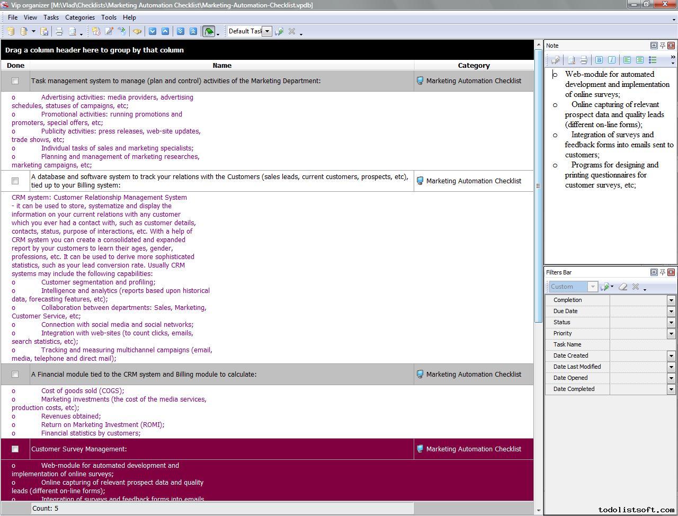Click the Task Name filter field
Screen dimensions: 678x516
642,344
